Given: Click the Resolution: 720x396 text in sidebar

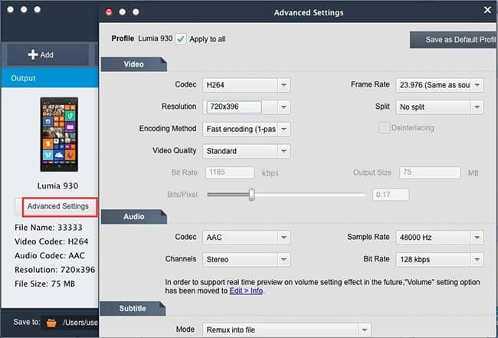Looking at the screenshot, I should pyautogui.click(x=54, y=270).
